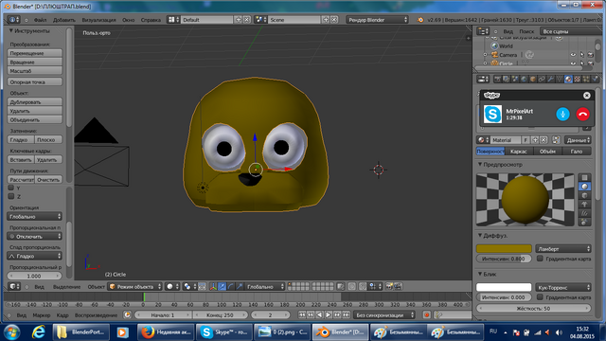
Task: Check the Z axis checkbox
Action: 11,196
